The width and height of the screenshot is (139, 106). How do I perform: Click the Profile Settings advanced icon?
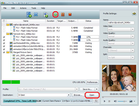point(134,13)
